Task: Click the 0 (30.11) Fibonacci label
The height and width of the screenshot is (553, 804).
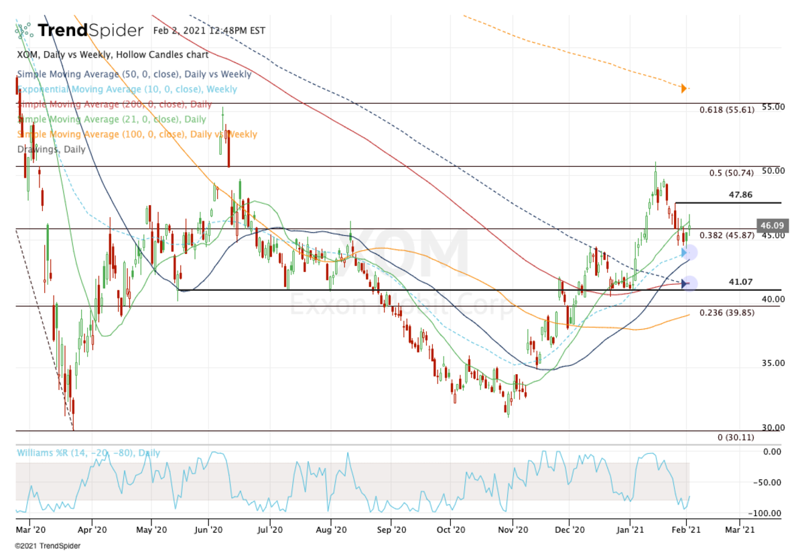Action: pos(736,438)
